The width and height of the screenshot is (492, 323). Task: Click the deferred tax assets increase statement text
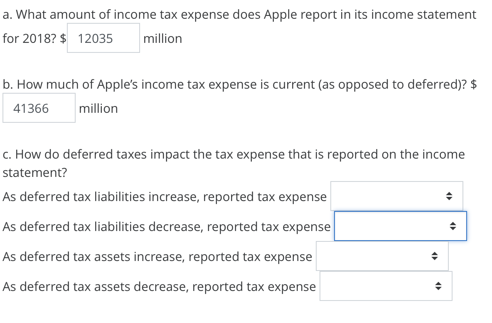[157, 256]
